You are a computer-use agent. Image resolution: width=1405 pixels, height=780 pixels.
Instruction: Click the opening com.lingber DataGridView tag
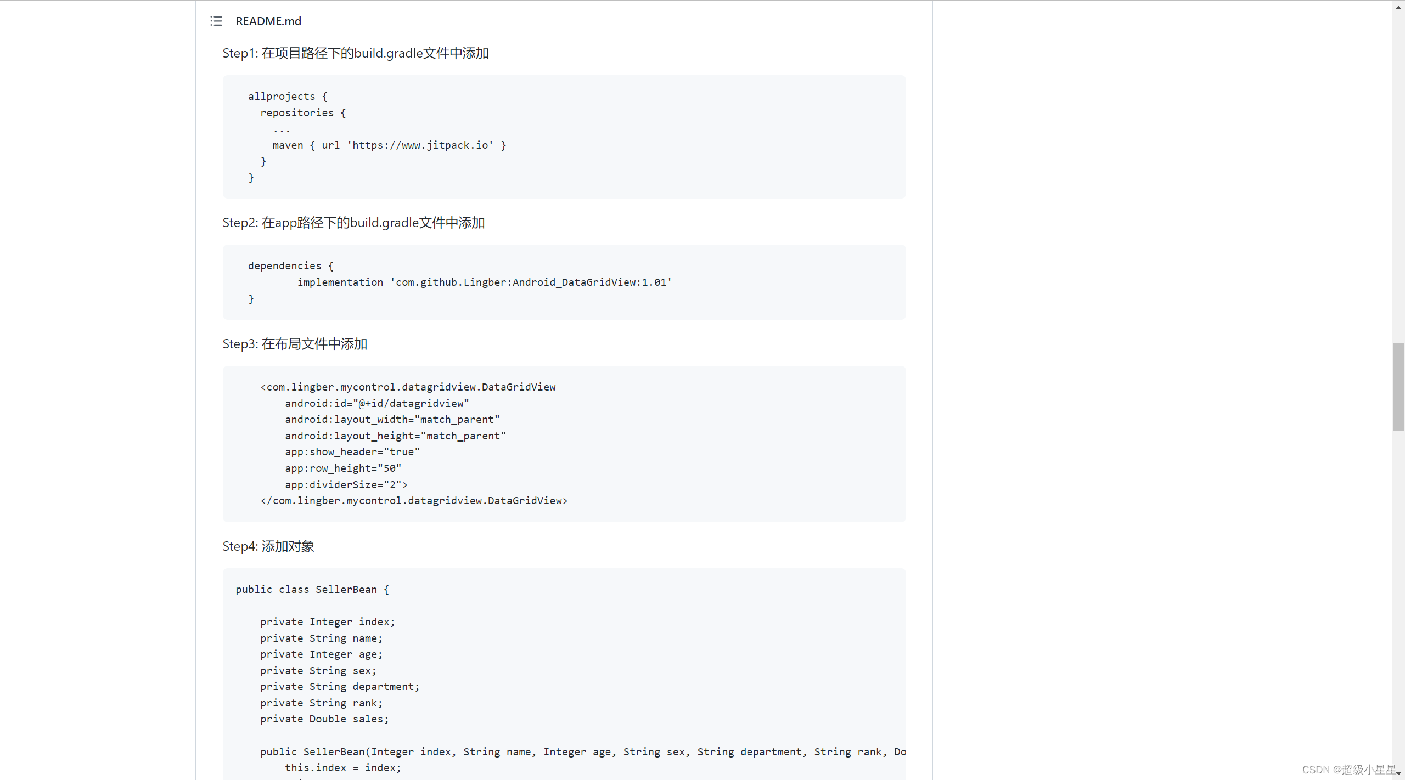(408, 387)
